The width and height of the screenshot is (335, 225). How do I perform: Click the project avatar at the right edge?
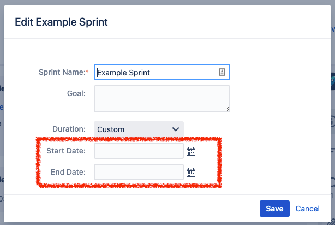point(333,81)
